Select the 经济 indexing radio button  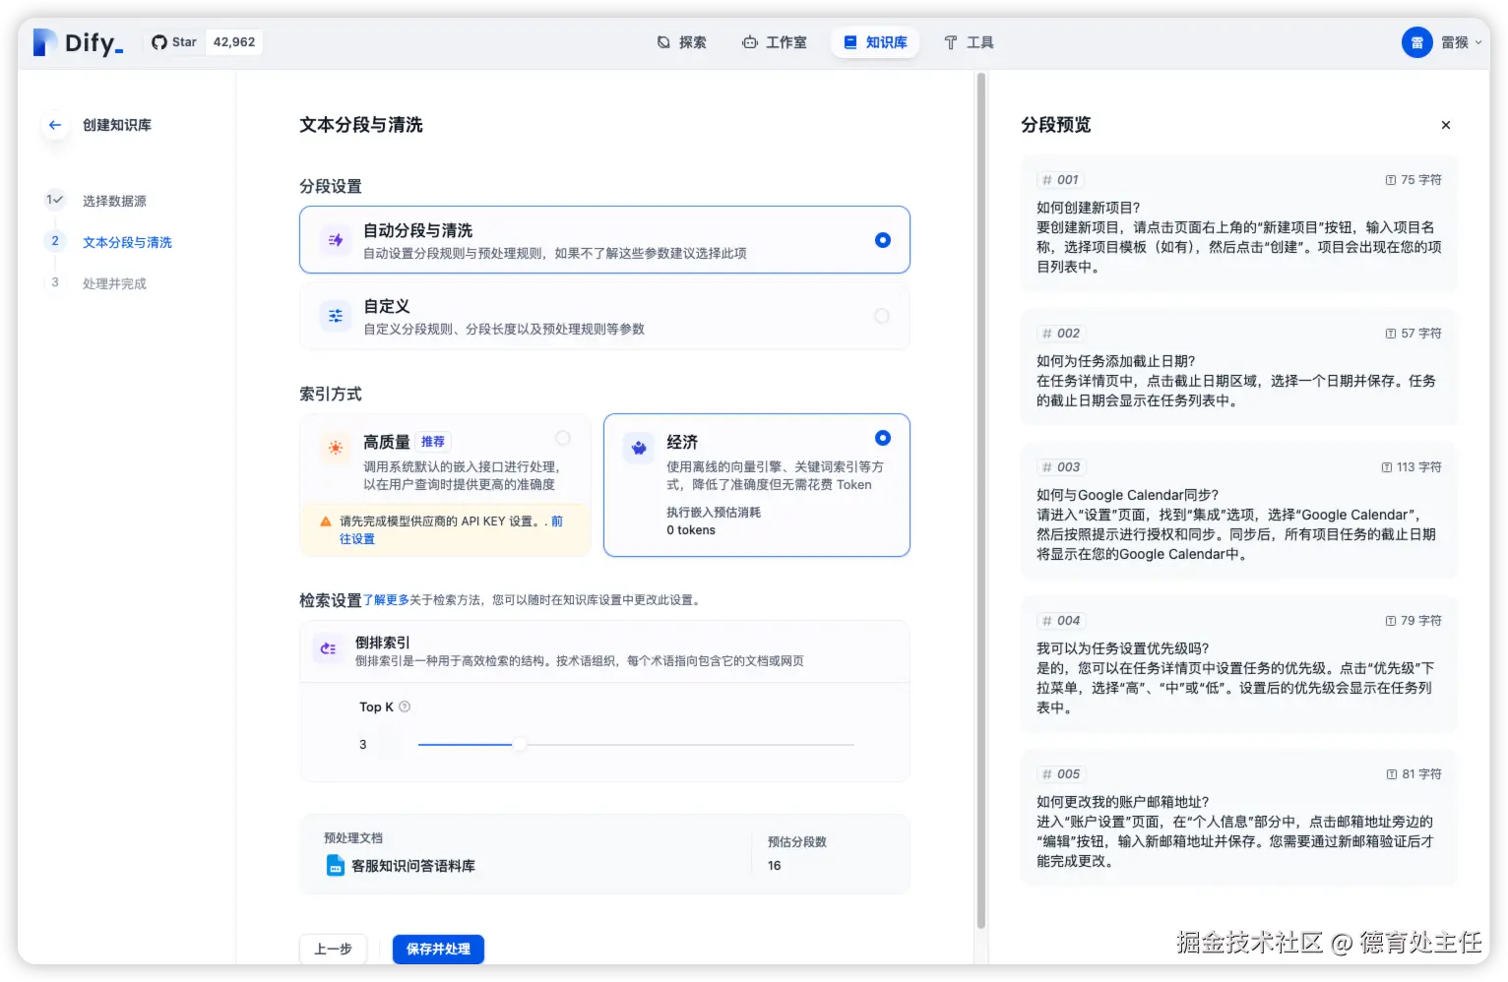(882, 438)
